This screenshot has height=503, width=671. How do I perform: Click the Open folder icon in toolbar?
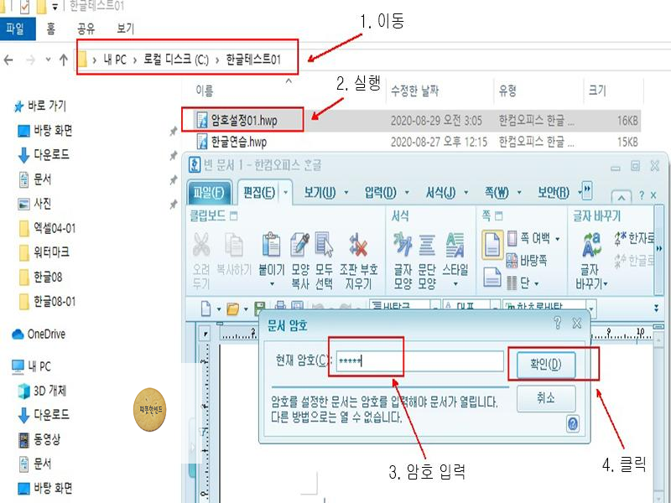[232, 309]
